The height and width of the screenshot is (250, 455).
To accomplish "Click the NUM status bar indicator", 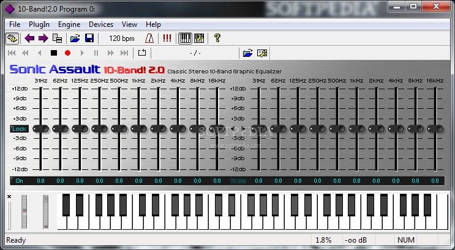I will point(405,240).
